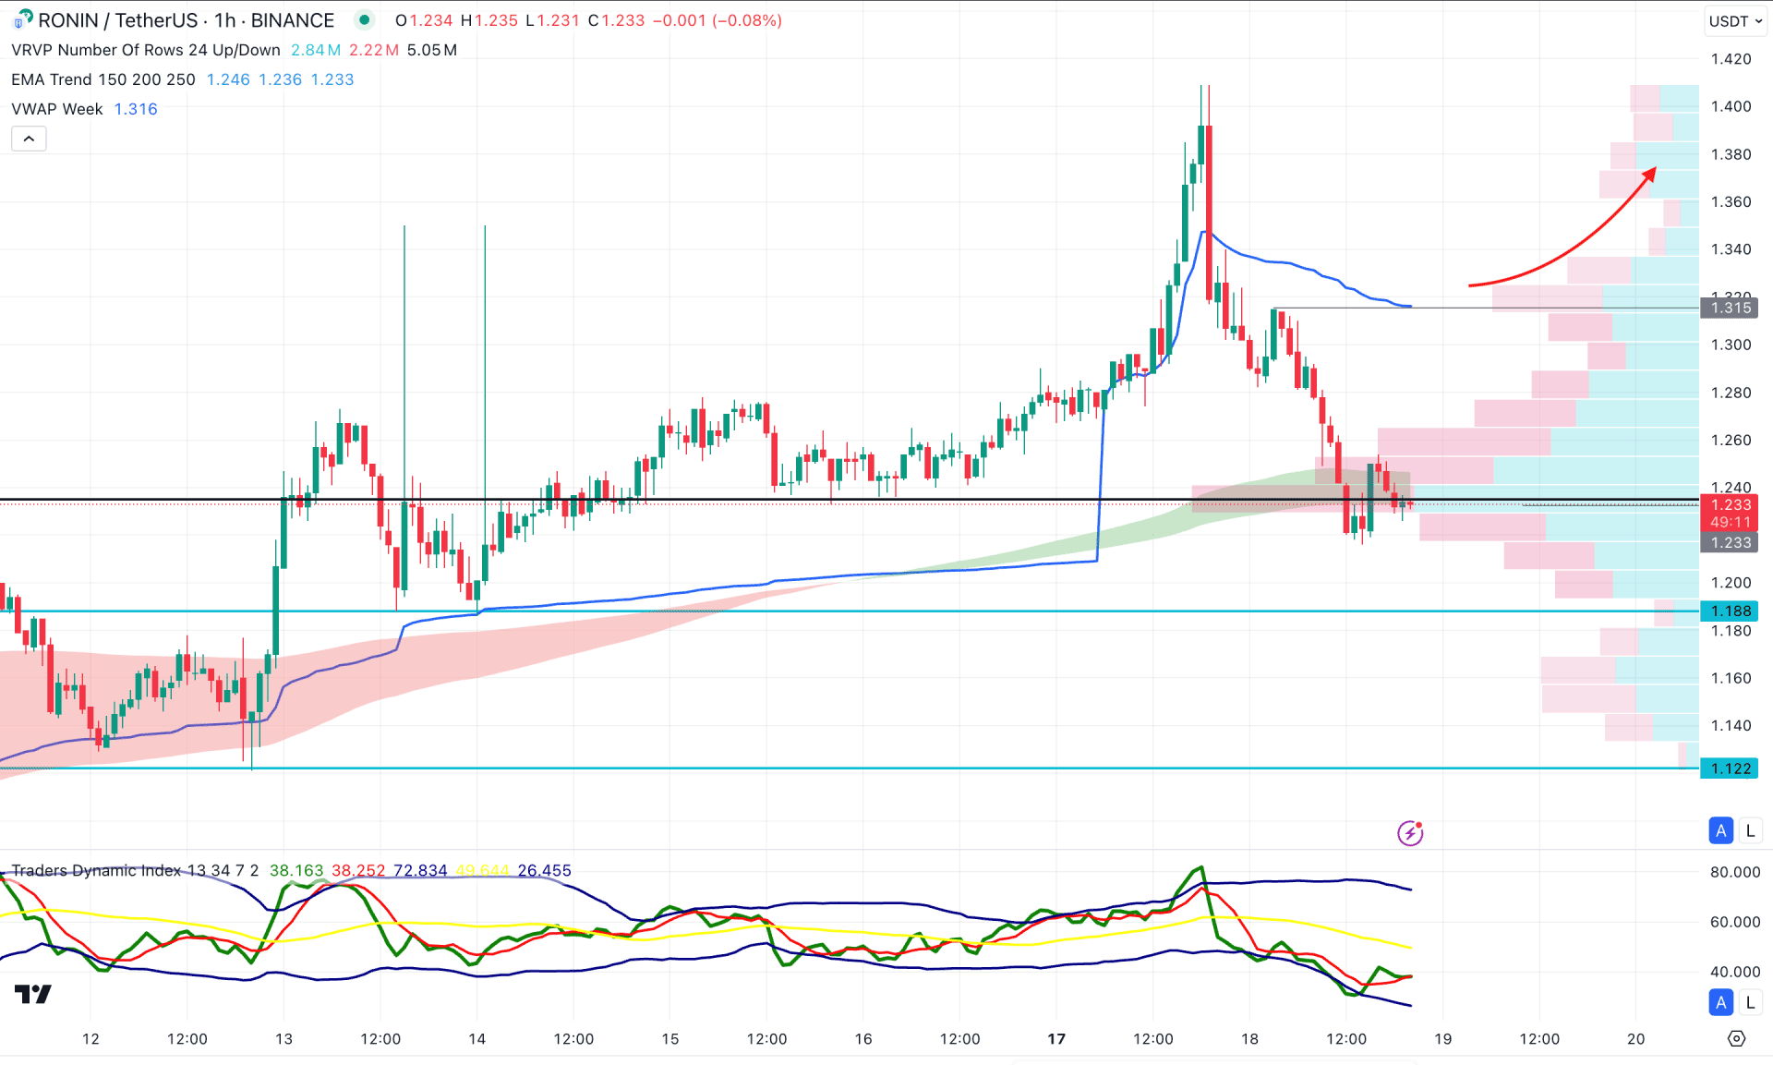The image size is (1773, 1065).
Task: Click the 1.188 cyan price label
Action: click(x=1730, y=611)
